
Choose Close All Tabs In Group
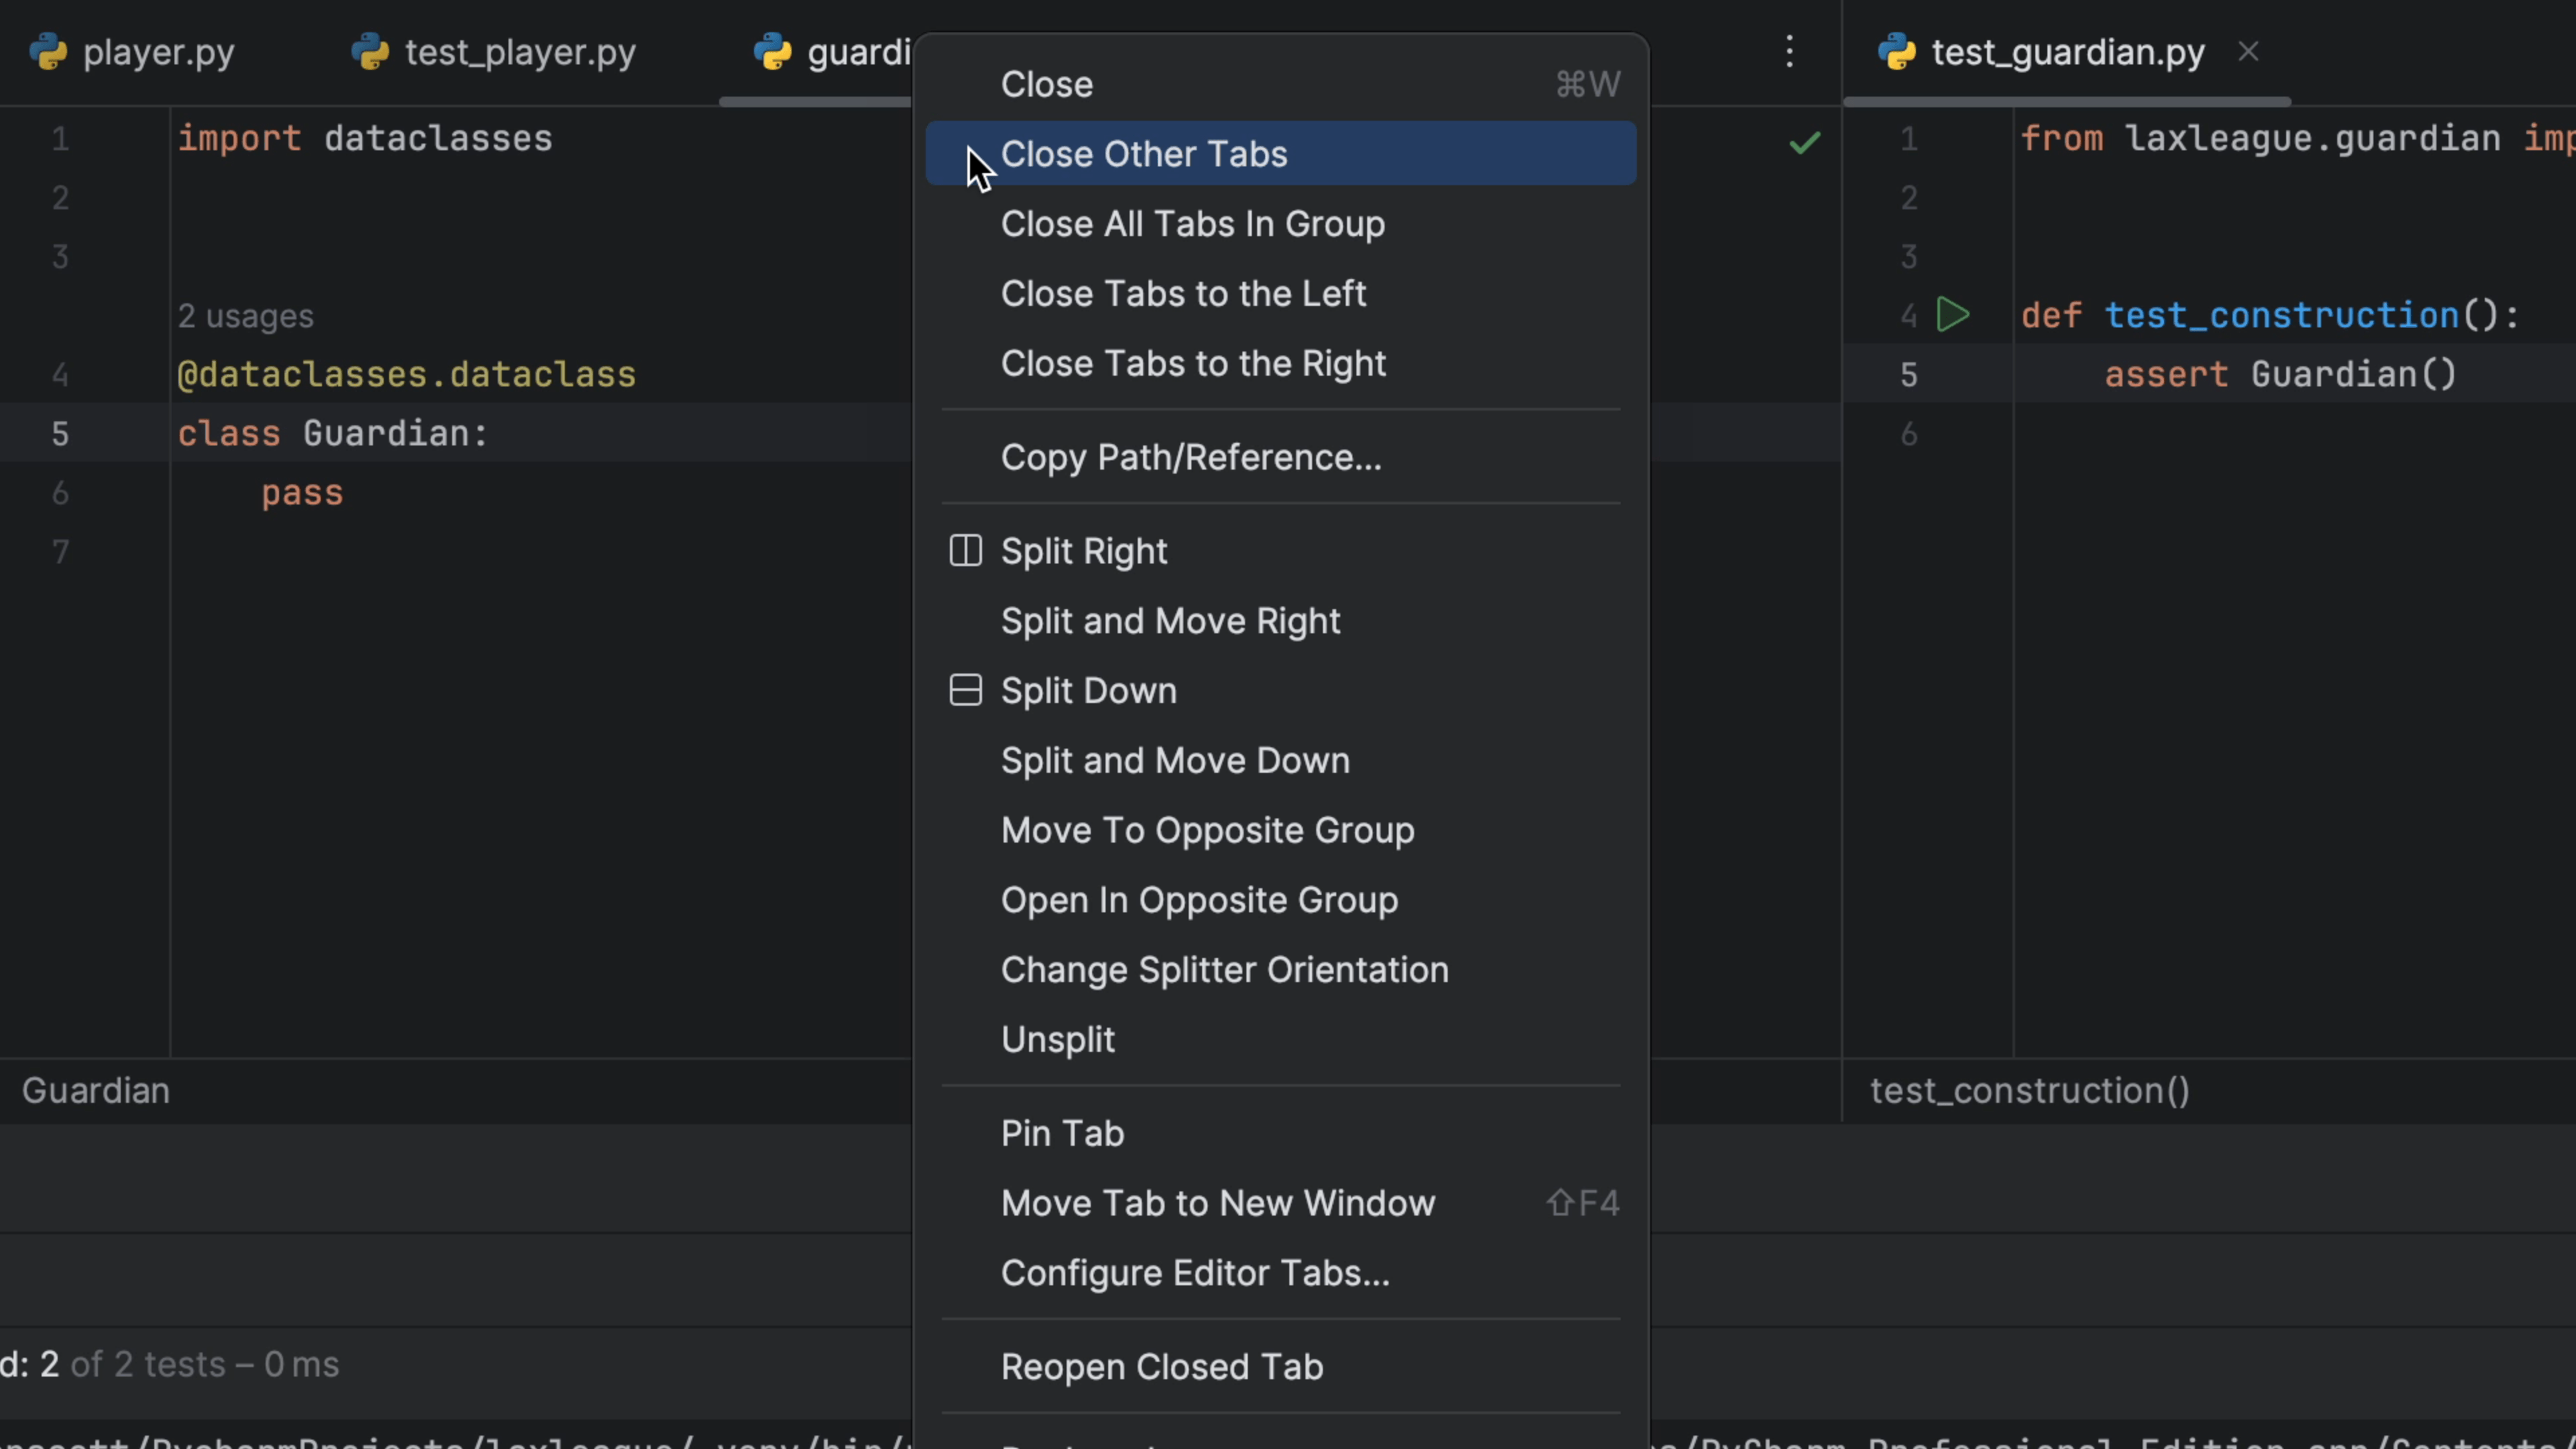coord(1192,224)
